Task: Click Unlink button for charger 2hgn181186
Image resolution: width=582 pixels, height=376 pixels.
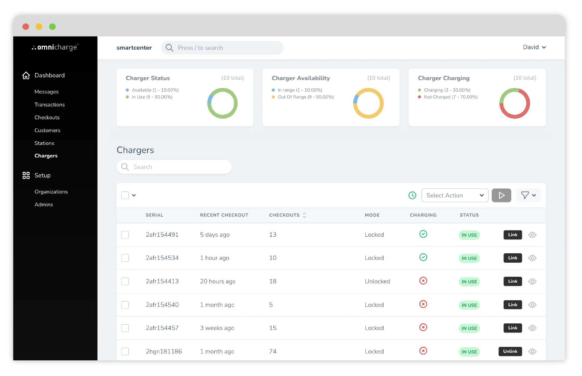Action: pyautogui.click(x=510, y=351)
